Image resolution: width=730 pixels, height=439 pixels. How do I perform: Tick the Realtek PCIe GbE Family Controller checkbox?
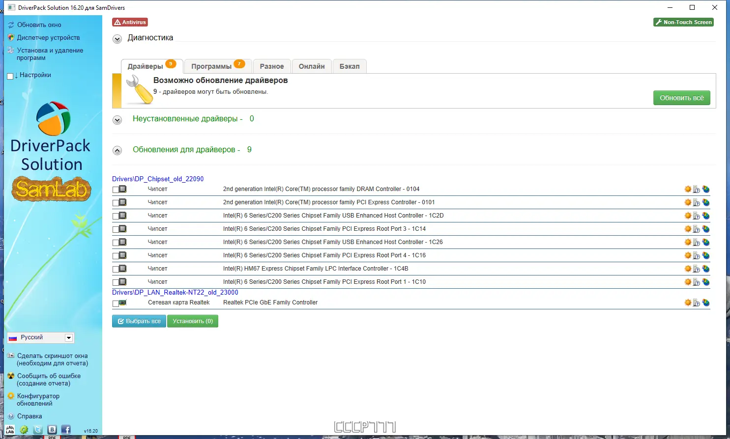(x=116, y=303)
